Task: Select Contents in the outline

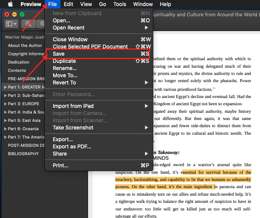Action: click(x=17, y=70)
